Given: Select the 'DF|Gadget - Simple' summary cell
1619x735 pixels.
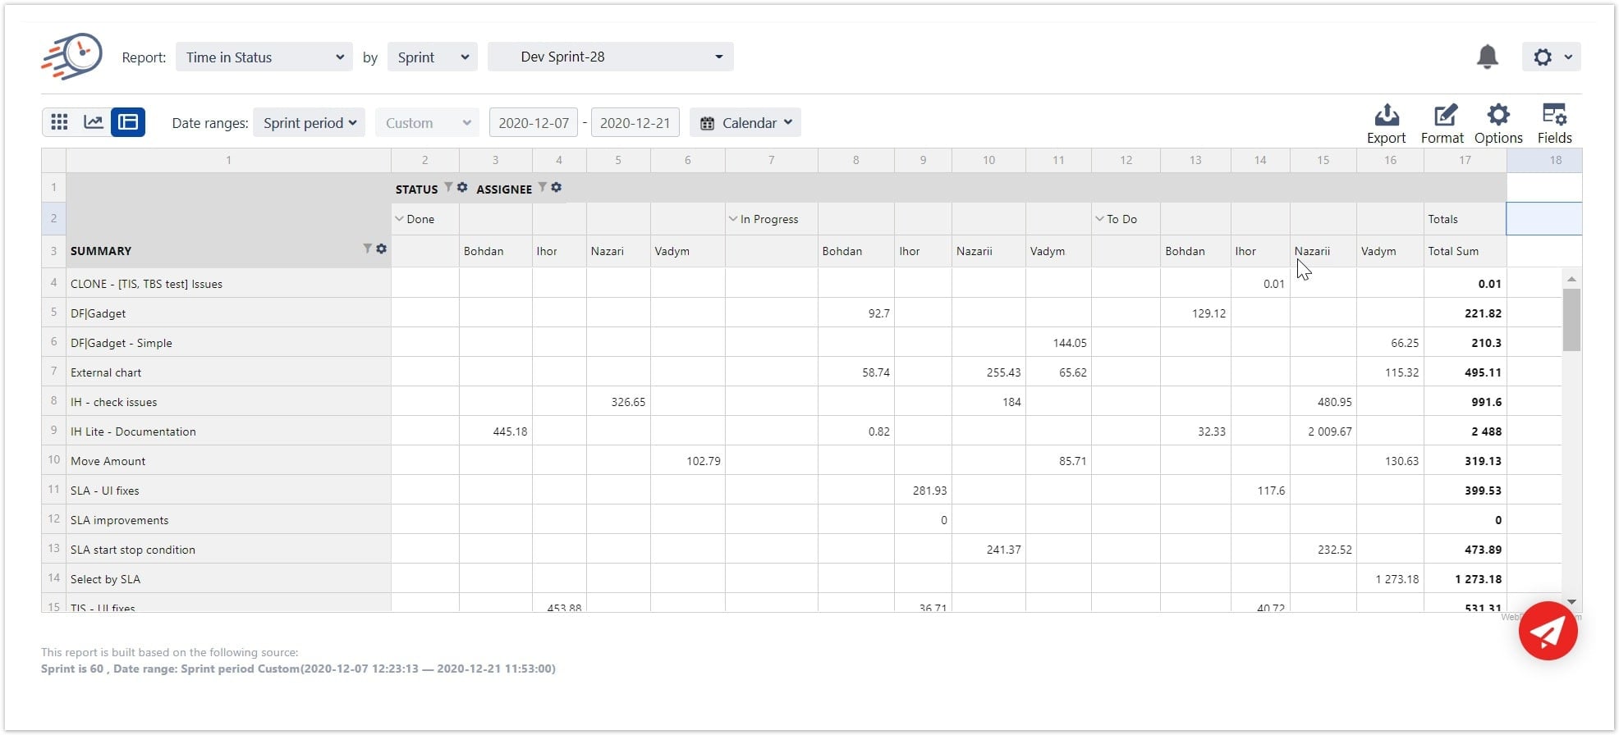Looking at the screenshot, I should (x=228, y=342).
